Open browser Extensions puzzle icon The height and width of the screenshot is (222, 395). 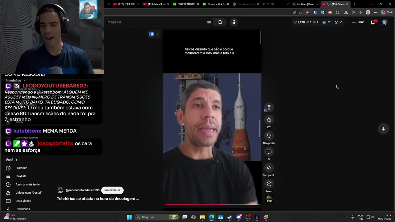pos(337,12)
